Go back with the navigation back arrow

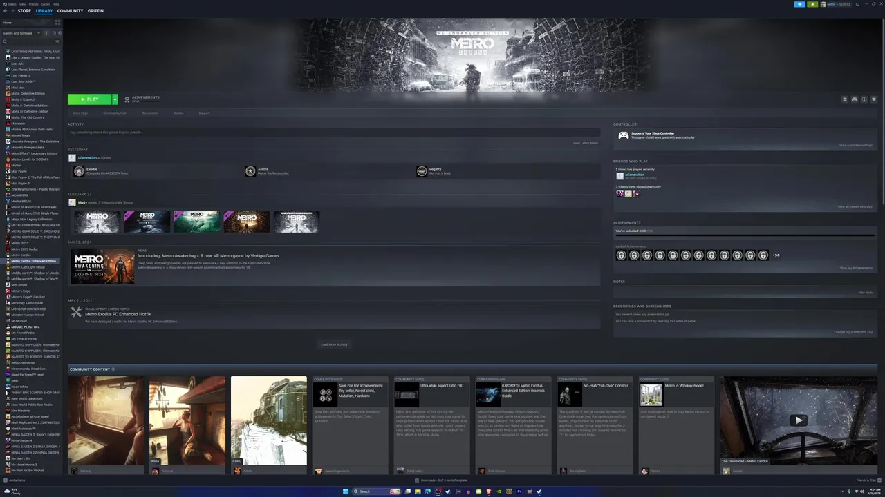(x=4, y=11)
